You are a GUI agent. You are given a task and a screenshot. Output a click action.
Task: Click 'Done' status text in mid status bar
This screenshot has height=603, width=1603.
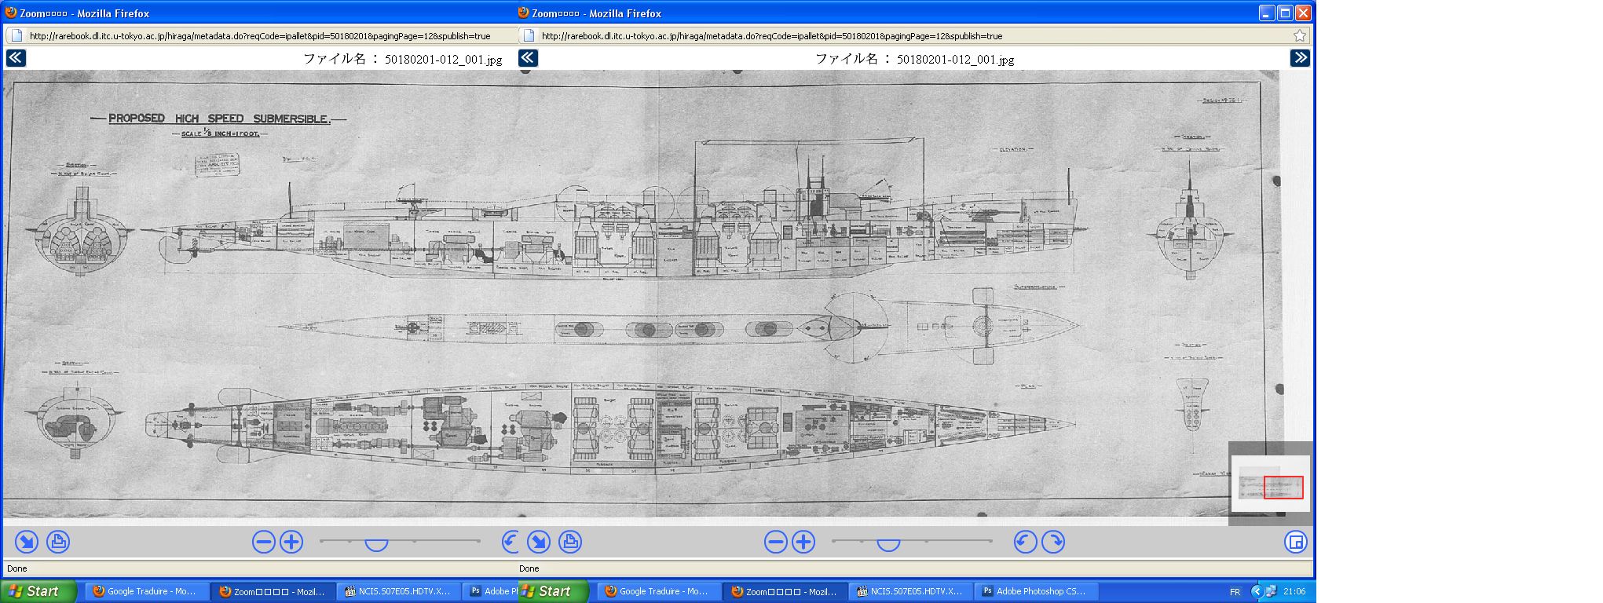point(529,568)
